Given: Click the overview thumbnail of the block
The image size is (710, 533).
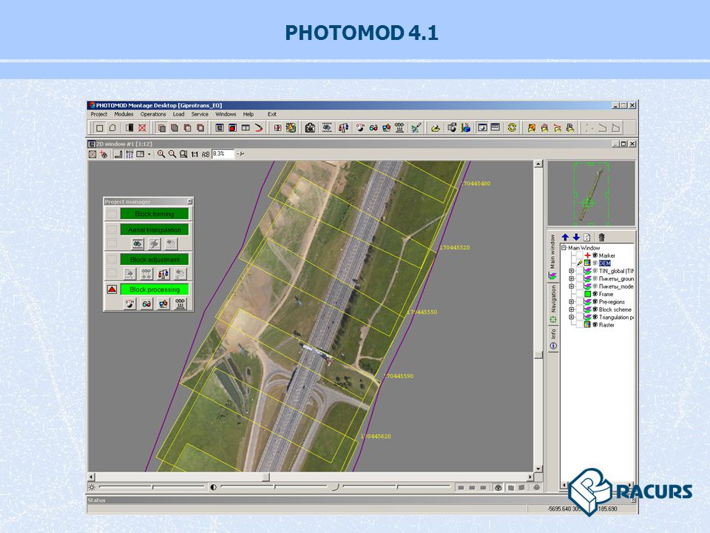Looking at the screenshot, I should pos(592,193).
